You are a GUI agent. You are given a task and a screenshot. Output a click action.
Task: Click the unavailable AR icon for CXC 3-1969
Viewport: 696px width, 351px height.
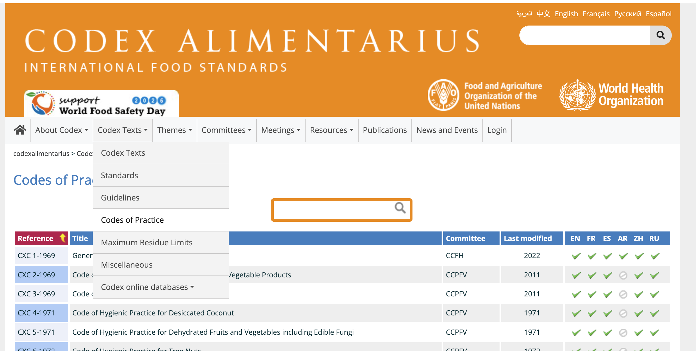(x=623, y=294)
